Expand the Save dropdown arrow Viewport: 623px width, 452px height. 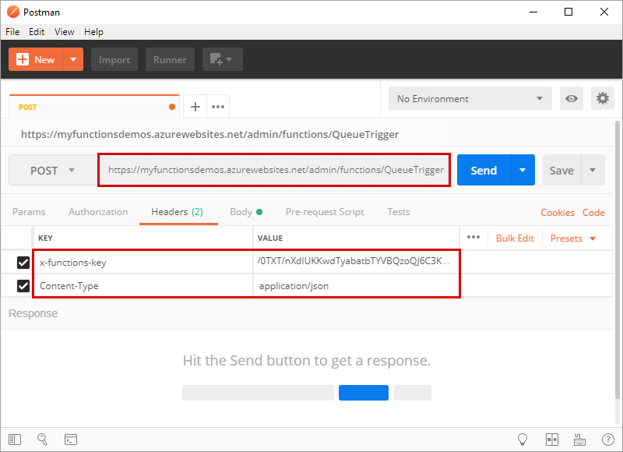(593, 170)
